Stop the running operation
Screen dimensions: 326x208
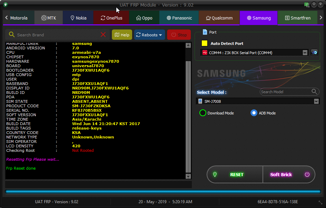pos(179,35)
